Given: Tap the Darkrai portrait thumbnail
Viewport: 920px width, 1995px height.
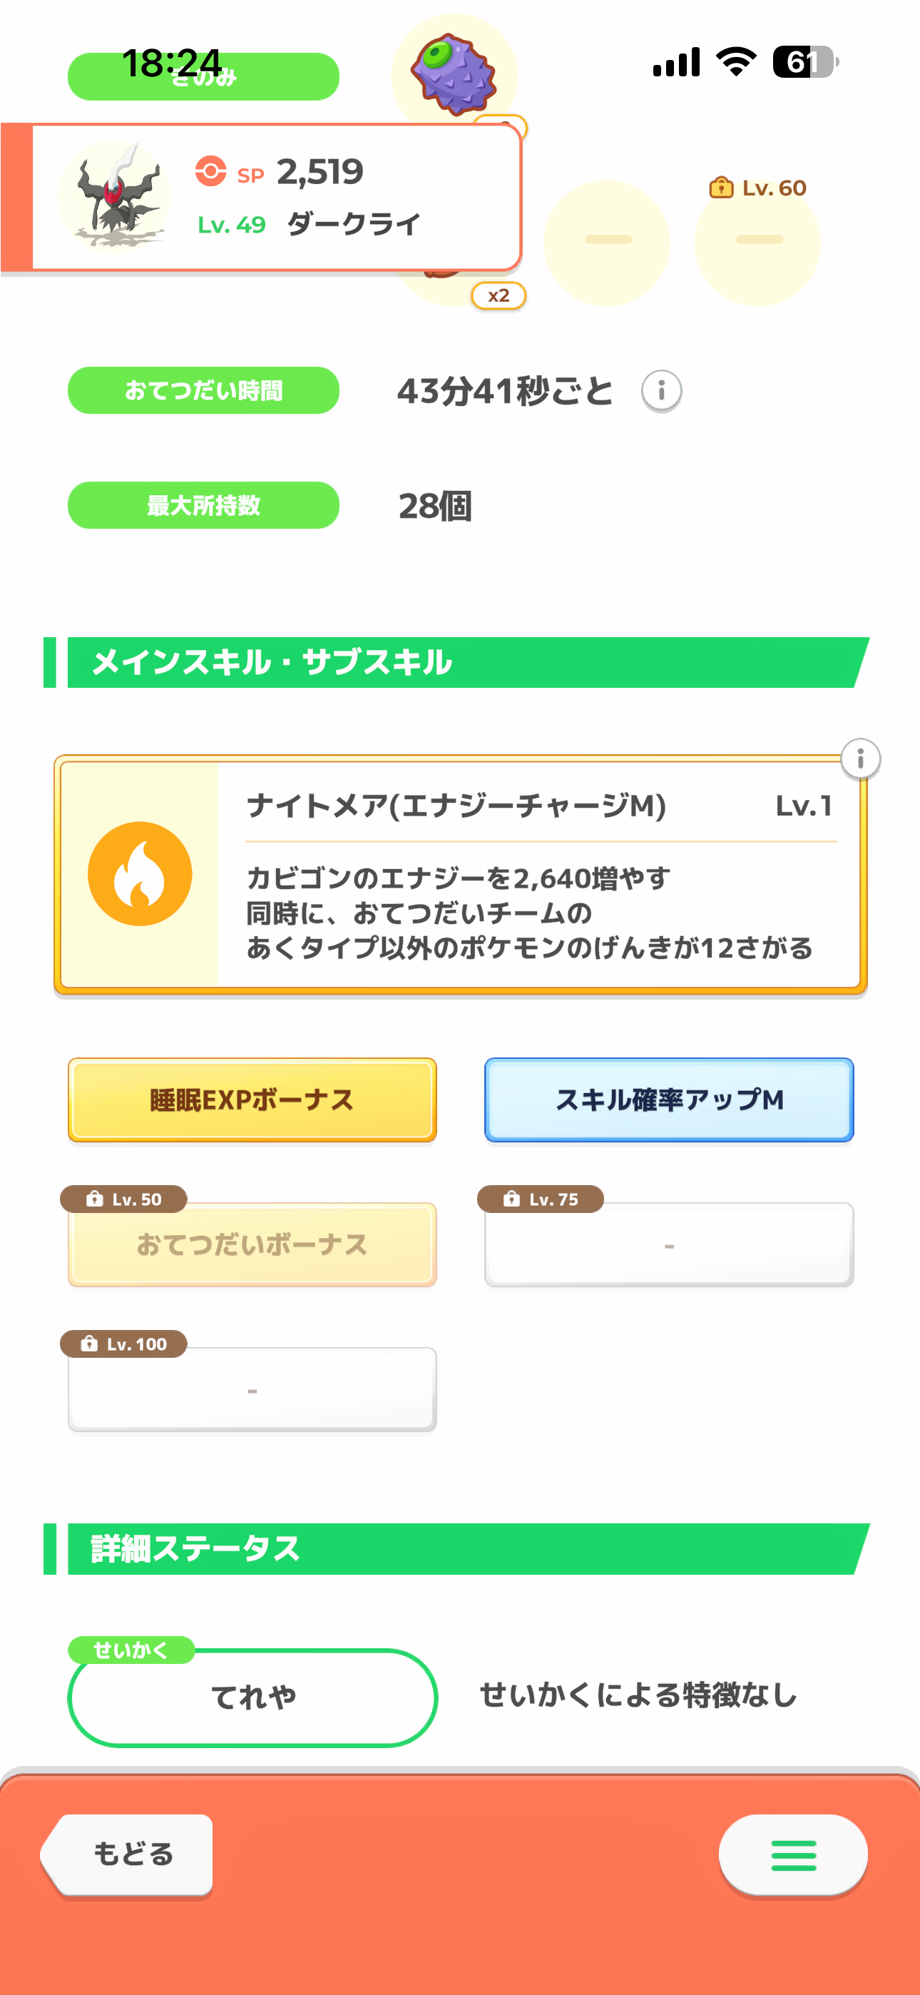Looking at the screenshot, I should point(115,197).
